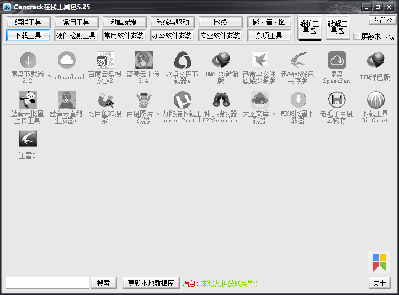Switch to 编程工具 category
The height and width of the screenshot is (295, 399).
click(28, 22)
